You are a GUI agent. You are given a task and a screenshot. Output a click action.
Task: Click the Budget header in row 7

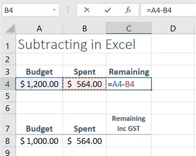pos(39,124)
